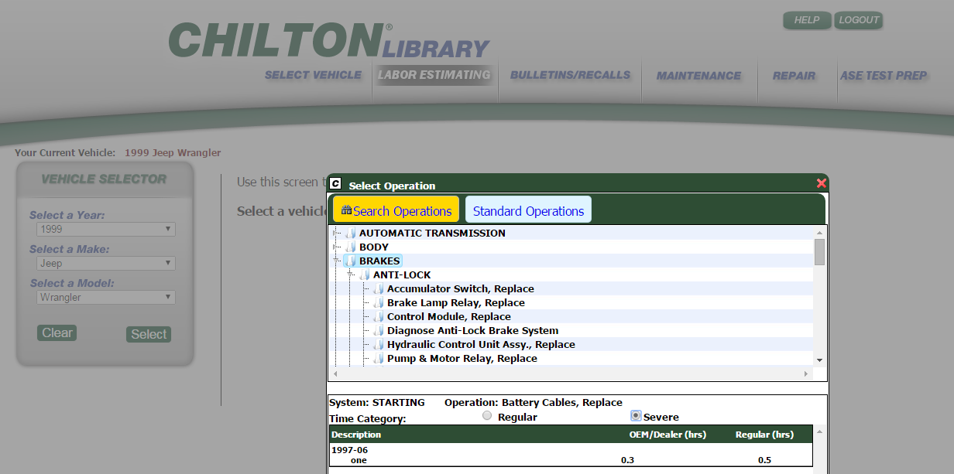Collapse the ANTI-LOCK tree node arrow

coord(351,275)
